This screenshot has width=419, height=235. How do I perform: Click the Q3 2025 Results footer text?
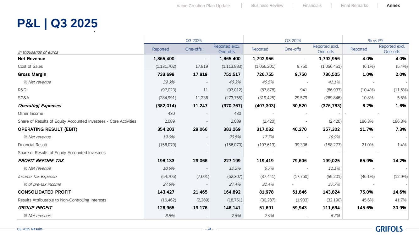(30, 229)
